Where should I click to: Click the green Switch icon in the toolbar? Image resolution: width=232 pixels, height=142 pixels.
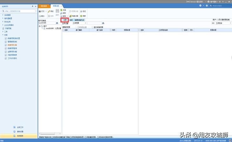point(61,10)
